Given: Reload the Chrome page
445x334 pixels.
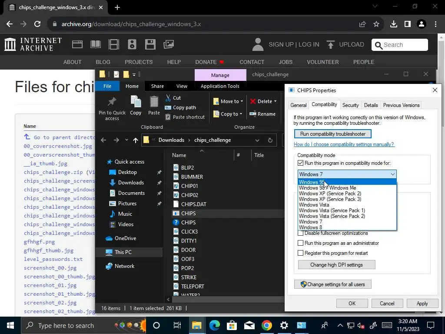Looking at the screenshot, I should pyautogui.click(x=37, y=24).
